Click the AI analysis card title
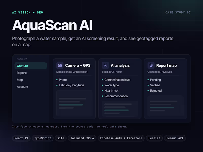Image resolution: width=203 pixels, height=152 pixels. coord(120,65)
